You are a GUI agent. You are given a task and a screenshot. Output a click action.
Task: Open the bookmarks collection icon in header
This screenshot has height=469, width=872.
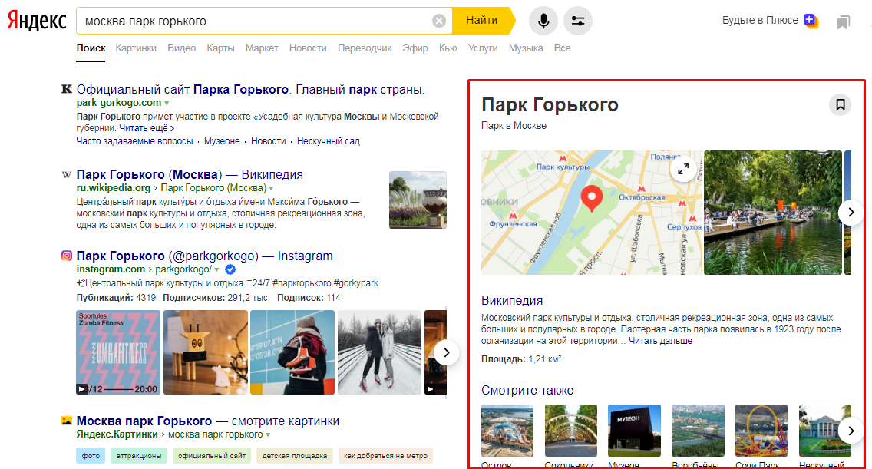pos(843,21)
